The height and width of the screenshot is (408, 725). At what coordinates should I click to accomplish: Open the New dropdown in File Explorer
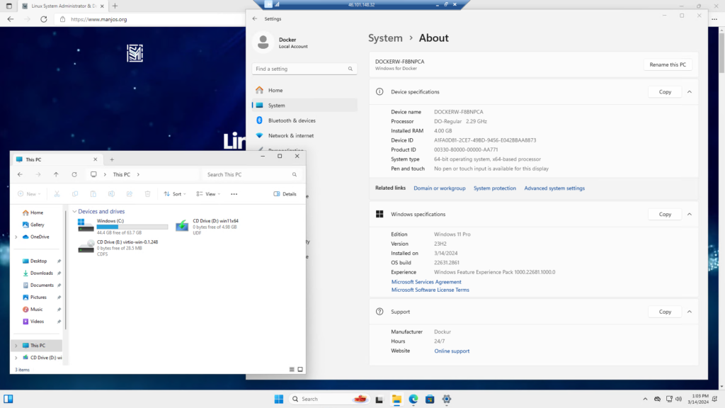[x=29, y=194]
